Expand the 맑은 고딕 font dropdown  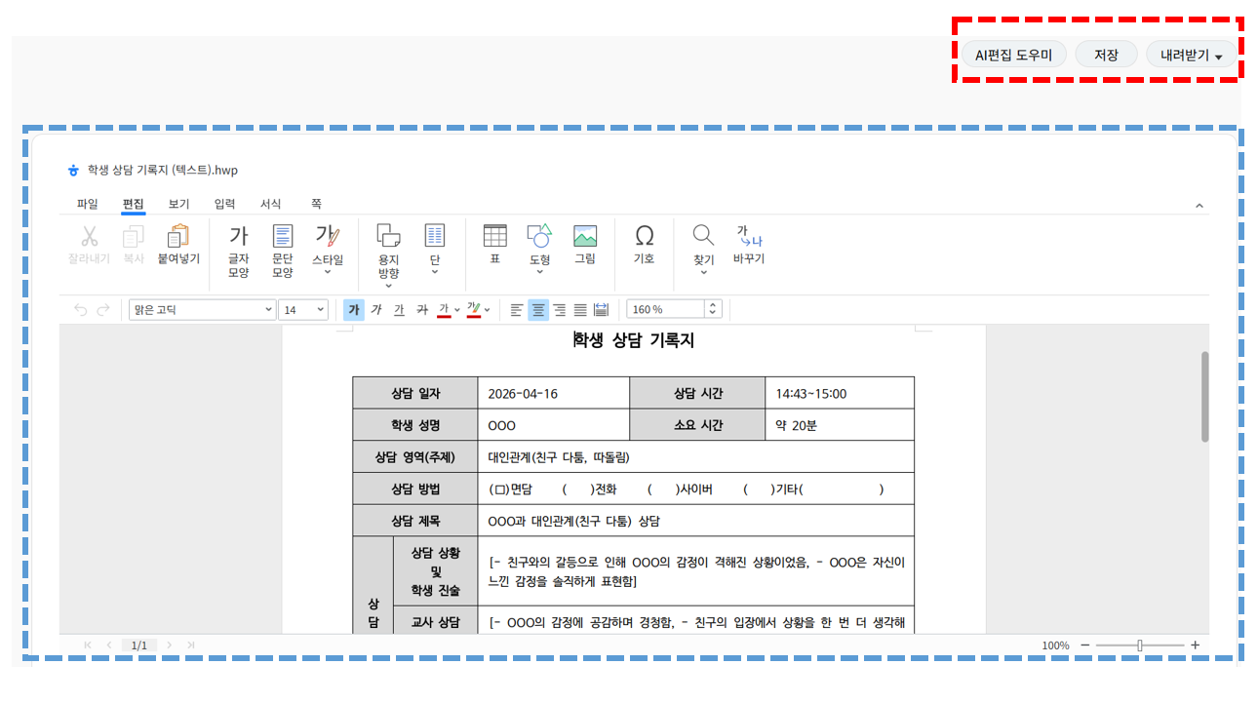[x=203, y=309]
